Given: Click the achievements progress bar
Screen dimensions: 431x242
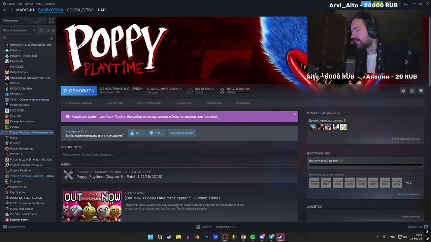Looking at the screenshot, I should 365,165.
